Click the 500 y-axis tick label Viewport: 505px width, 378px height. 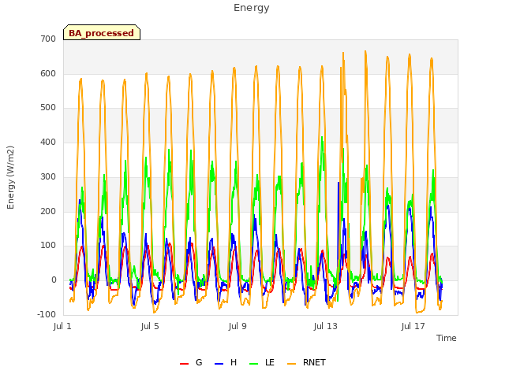[48, 108]
